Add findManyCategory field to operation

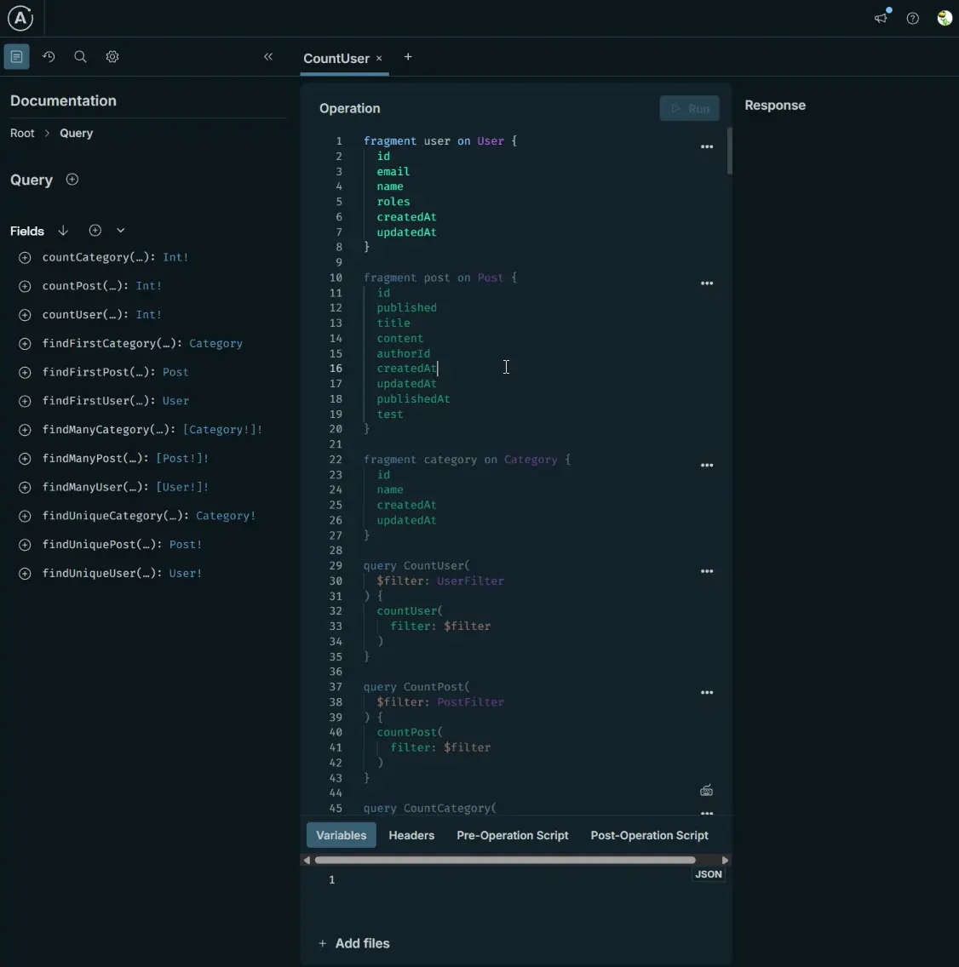click(25, 430)
